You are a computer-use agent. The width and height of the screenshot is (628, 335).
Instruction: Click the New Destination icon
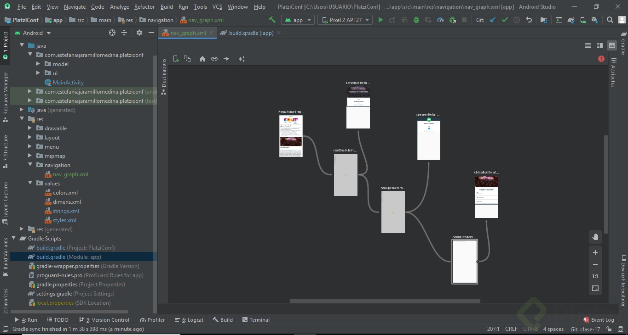pos(176,59)
